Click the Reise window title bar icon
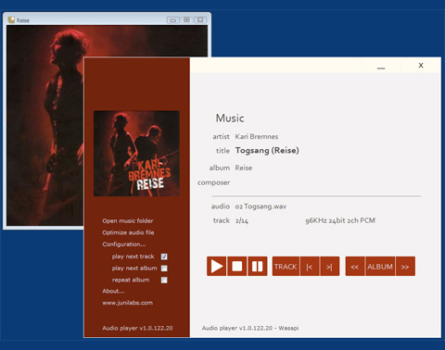Image resolution: width=445 pixels, height=350 pixels. pos(11,20)
